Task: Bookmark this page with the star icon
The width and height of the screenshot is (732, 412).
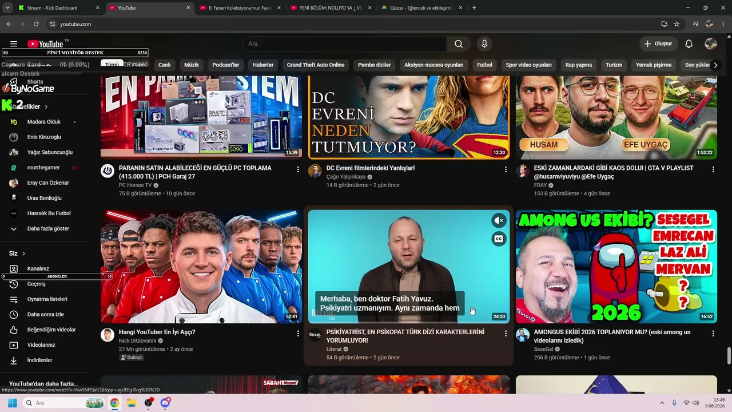Action: pyautogui.click(x=677, y=24)
